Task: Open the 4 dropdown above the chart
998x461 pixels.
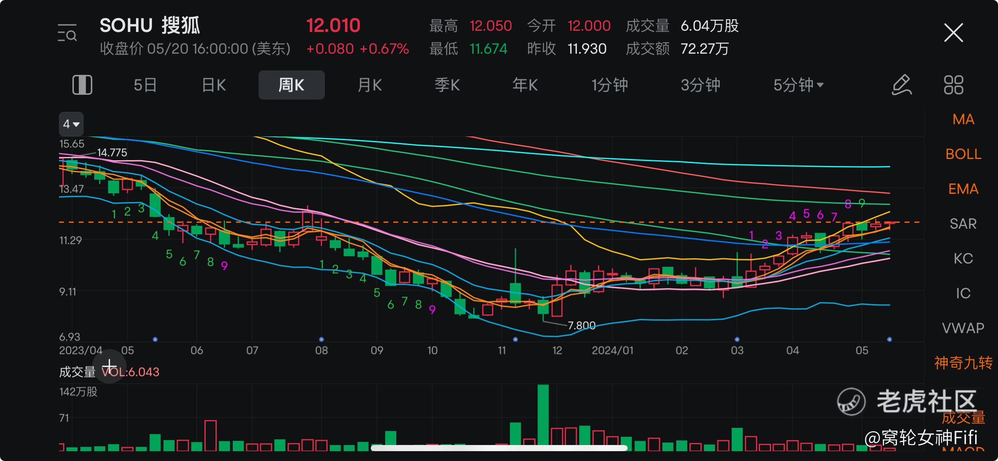Action: point(71,124)
